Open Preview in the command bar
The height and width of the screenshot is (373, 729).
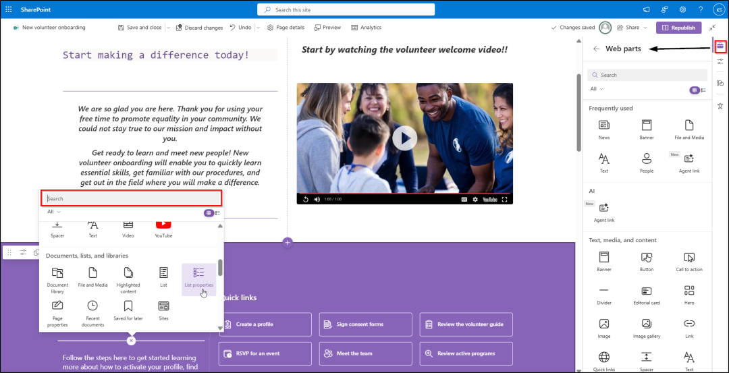[328, 28]
